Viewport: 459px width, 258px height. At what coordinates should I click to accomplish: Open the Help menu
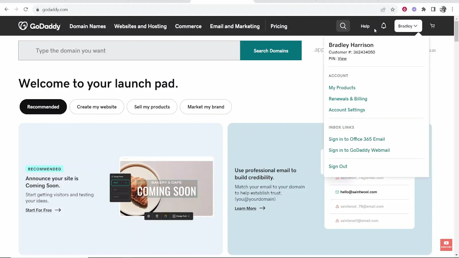pos(365,26)
